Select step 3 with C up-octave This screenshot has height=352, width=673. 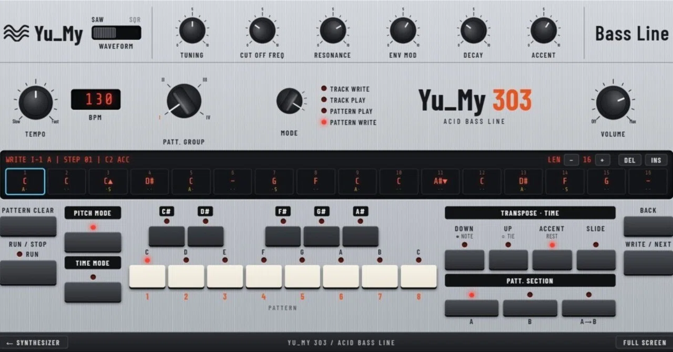(x=108, y=182)
